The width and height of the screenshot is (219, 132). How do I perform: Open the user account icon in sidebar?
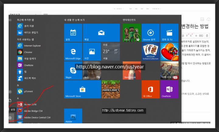10,92
